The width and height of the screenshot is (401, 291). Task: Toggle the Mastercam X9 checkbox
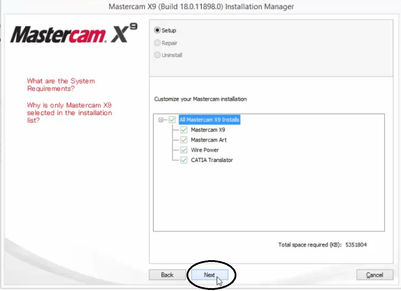pos(184,130)
